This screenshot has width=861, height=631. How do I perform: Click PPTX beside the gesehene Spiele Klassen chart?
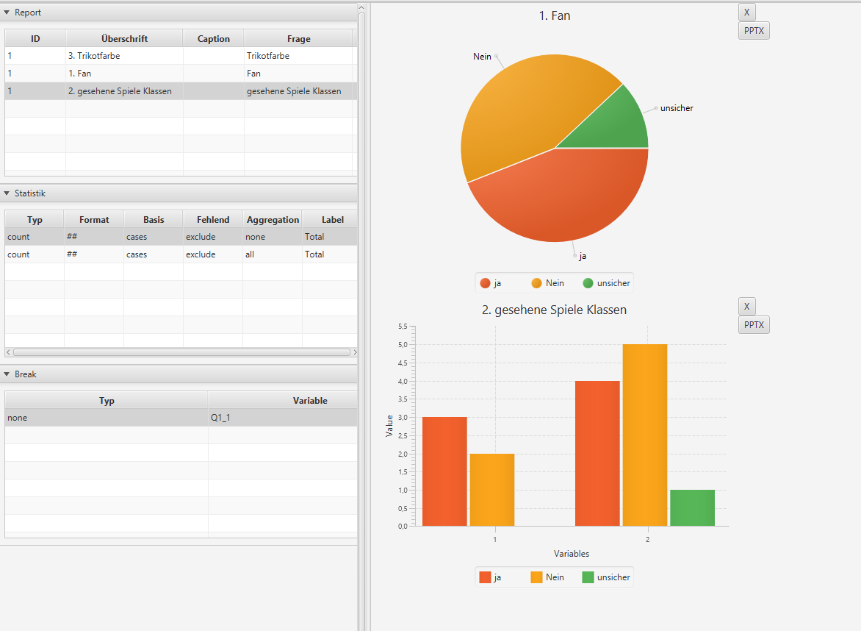(x=754, y=325)
